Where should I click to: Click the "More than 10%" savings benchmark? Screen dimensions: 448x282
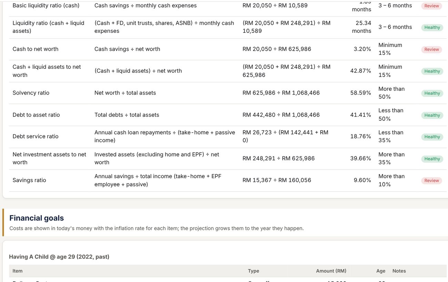(391, 180)
